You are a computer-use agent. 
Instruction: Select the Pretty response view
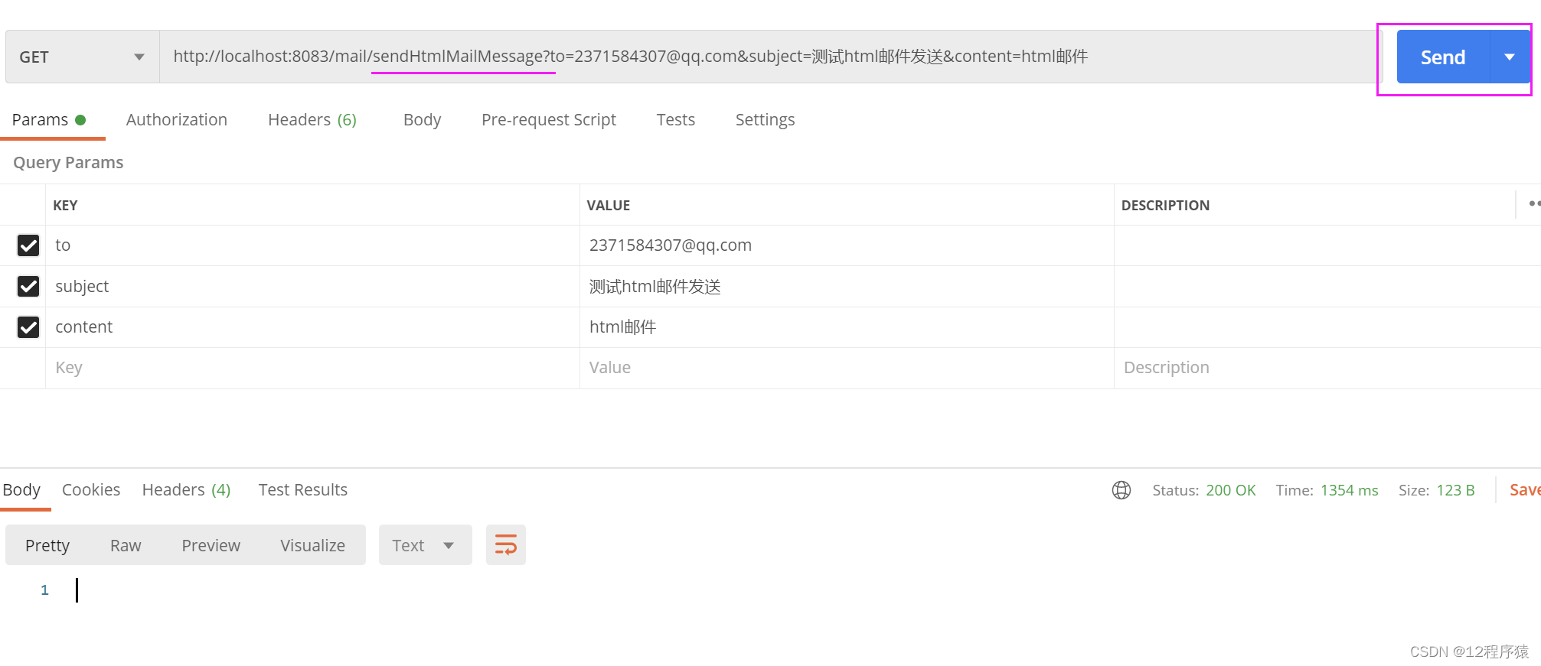(x=47, y=545)
